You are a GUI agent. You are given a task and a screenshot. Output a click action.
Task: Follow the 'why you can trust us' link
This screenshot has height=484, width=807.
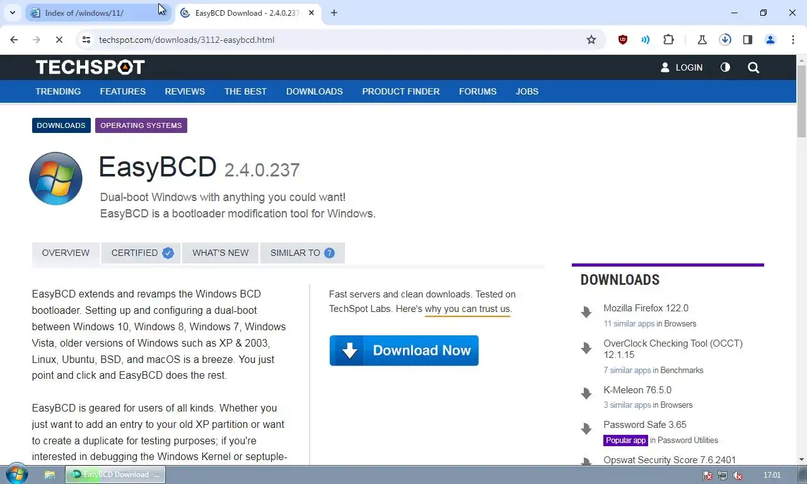467,309
